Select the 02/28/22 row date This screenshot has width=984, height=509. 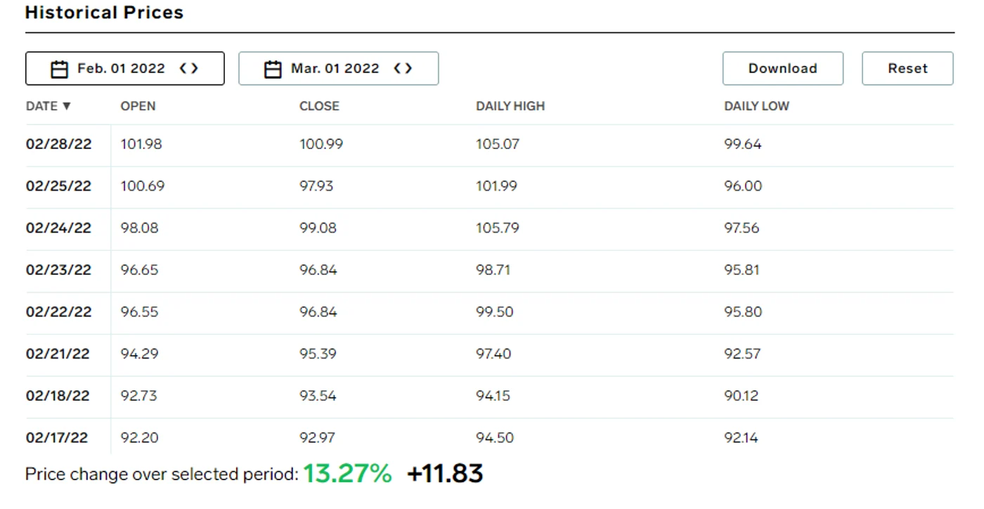(x=58, y=144)
